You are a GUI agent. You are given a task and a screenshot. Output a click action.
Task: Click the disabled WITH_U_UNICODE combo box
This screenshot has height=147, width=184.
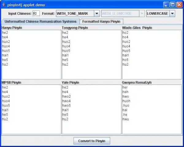point(123,13)
